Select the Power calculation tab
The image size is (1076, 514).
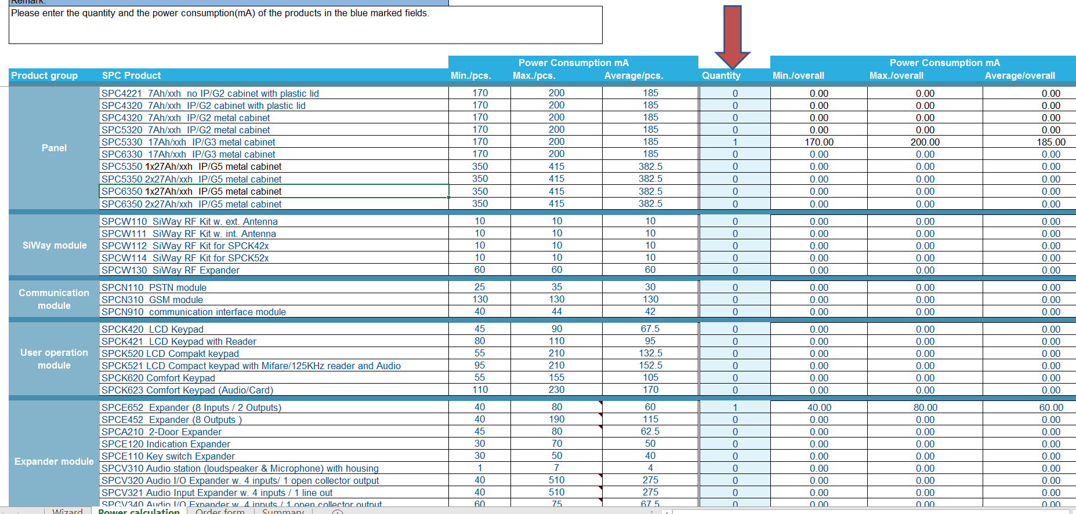pos(139,512)
